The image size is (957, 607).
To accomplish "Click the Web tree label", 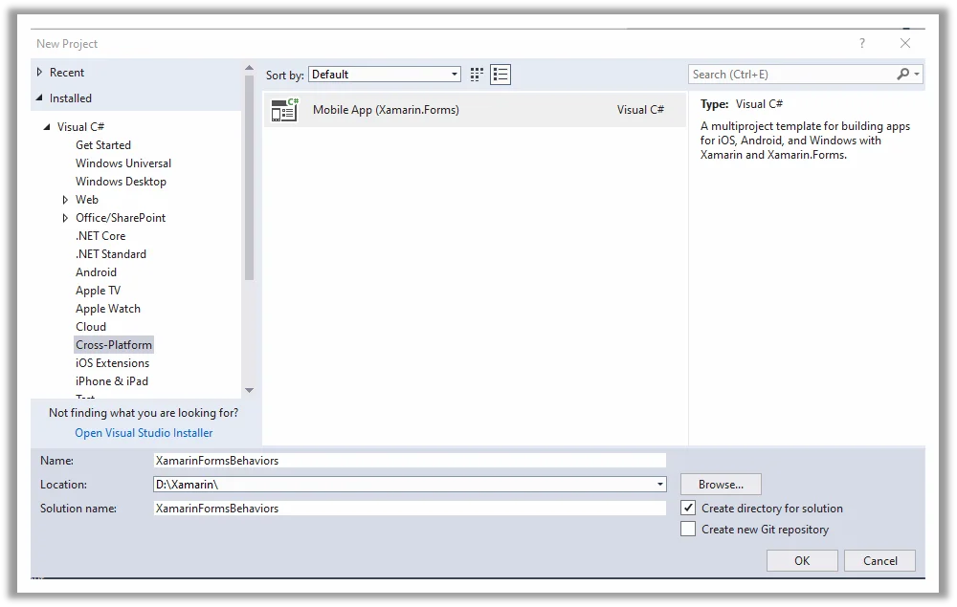I will (87, 200).
